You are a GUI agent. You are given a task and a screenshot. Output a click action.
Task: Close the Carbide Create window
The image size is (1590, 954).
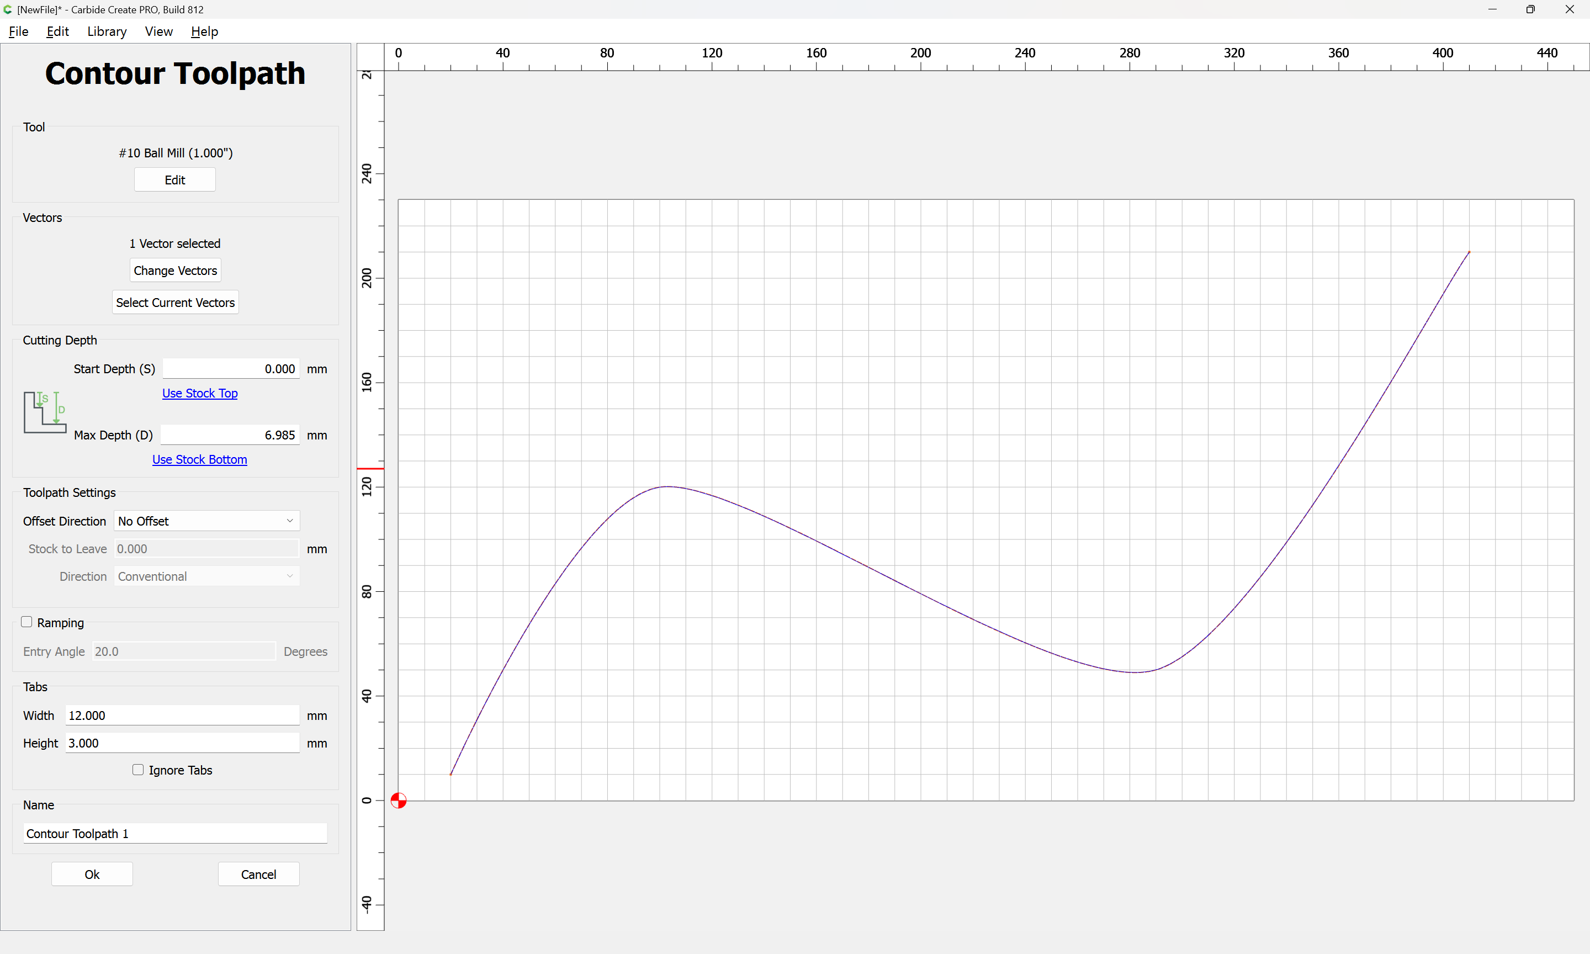[1570, 9]
